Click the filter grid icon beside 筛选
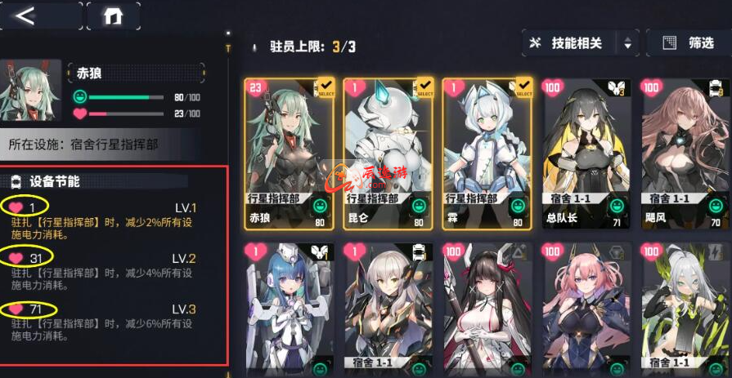 pyautogui.click(x=670, y=43)
